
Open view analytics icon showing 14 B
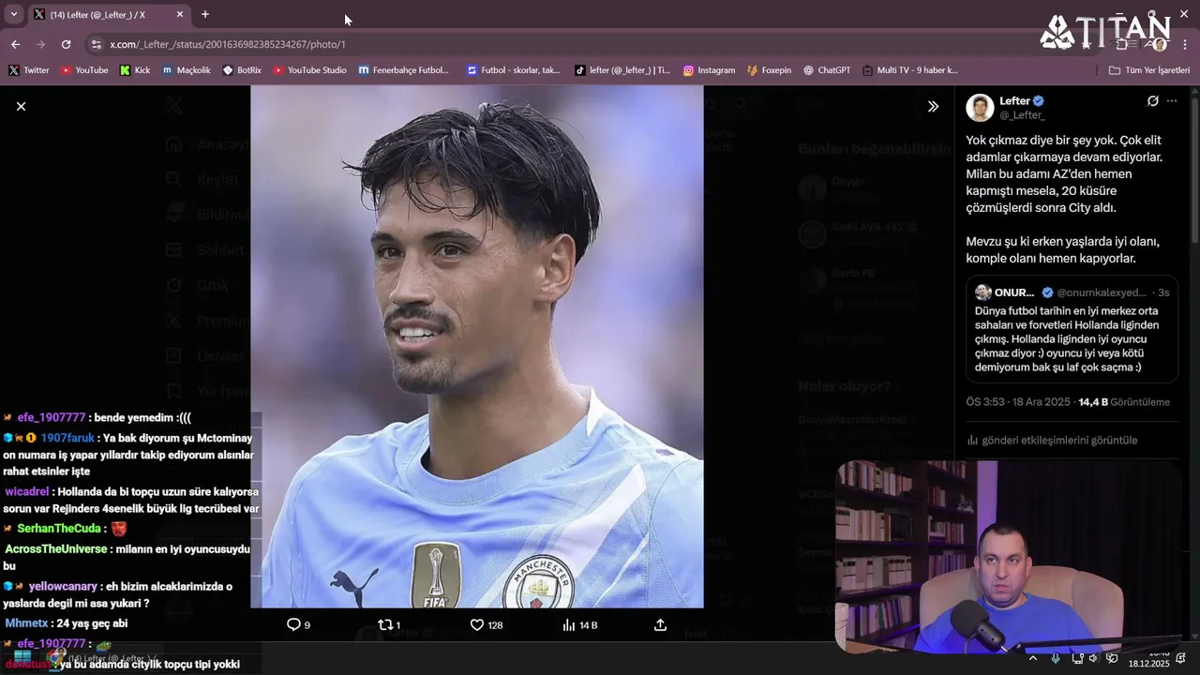click(x=579, y=624)
